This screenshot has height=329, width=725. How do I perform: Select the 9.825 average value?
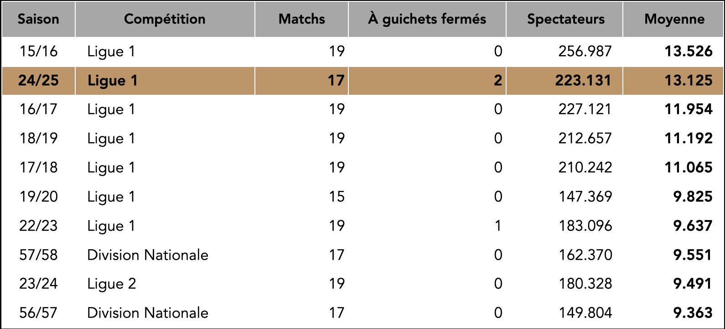click(x=693, y=197)
